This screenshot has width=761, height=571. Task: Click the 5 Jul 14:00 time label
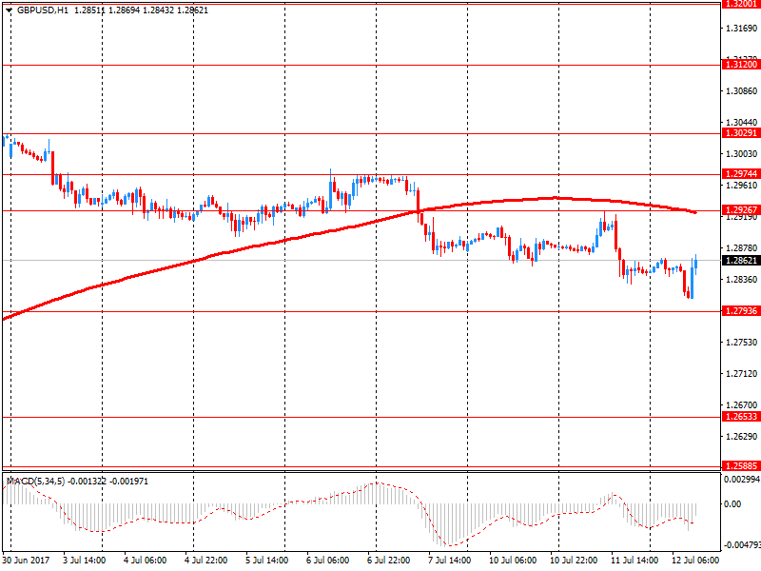coord(267,560)
